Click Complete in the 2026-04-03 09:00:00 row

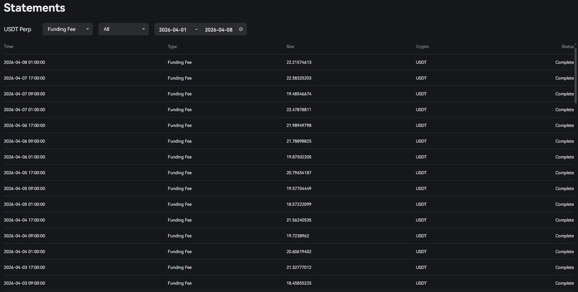pyautogui.click(x=565, y=283)
